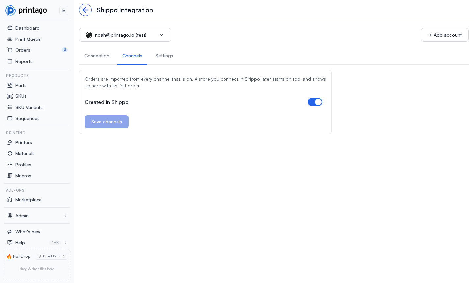Open Dashboard from the sidebar icon
Image resolution: width=474 pixels, height=283 pixels.
tap(10, 28)
